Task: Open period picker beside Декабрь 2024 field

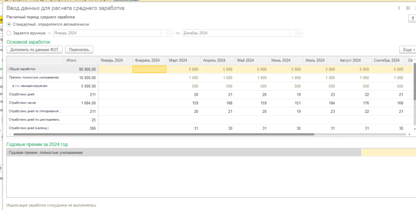Action: pyautogui.click(x=292, y=33)
